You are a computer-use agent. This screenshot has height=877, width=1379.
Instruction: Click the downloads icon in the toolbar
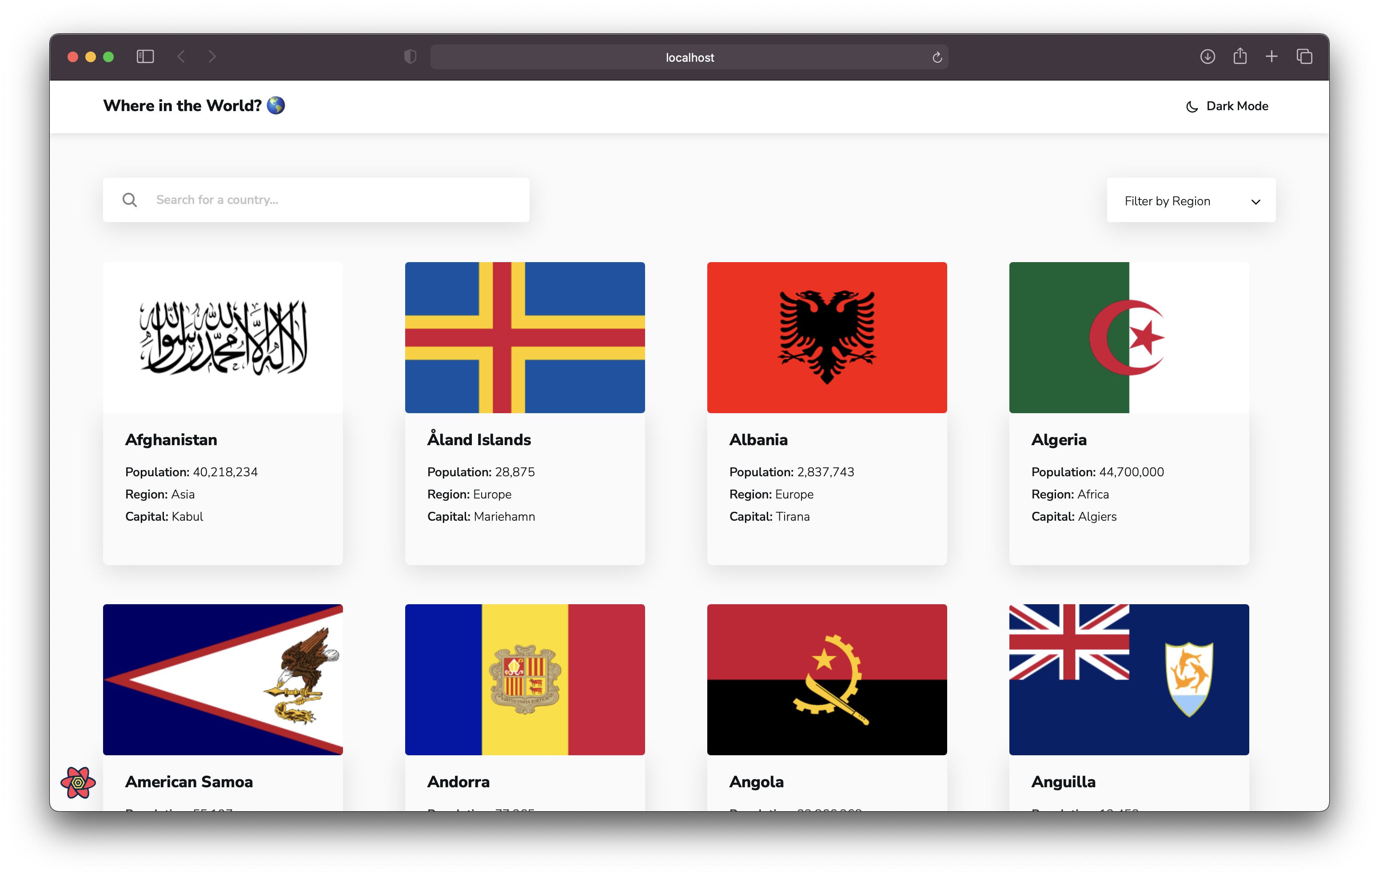(x=1207, y=56)
